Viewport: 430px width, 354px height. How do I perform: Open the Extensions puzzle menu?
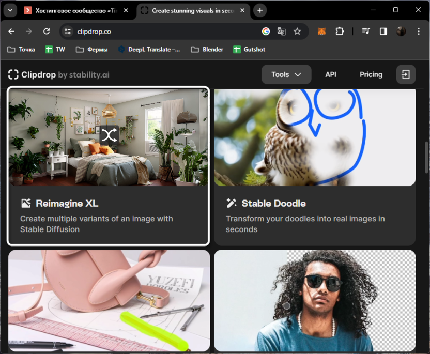coord(340,32)
